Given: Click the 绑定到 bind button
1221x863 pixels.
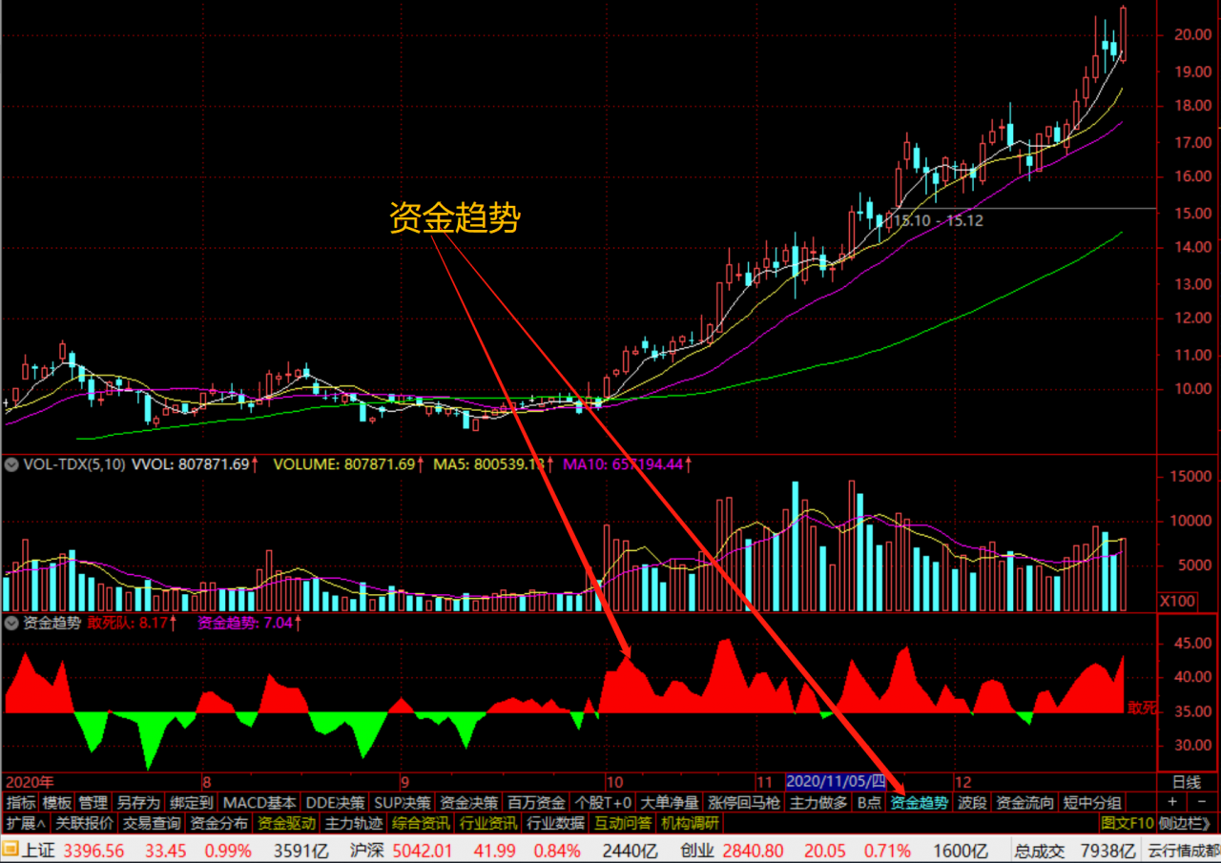Looking at the screenshot, I should click(x=191, y=803).
